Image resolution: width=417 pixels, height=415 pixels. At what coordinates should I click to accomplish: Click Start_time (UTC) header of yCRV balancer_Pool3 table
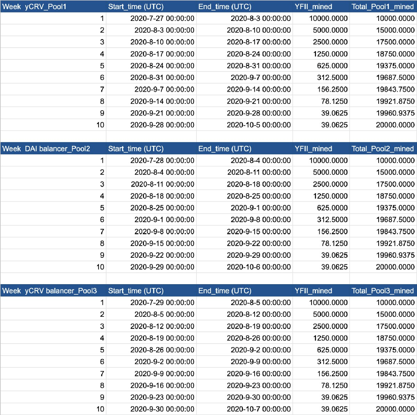click(151, 291)
